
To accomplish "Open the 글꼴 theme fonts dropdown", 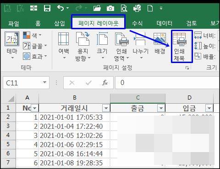I will tap(35, 46).
